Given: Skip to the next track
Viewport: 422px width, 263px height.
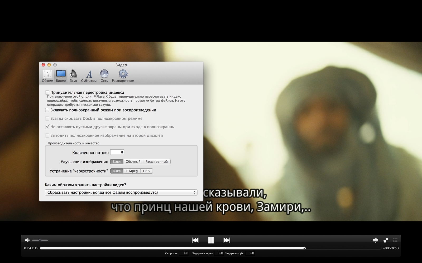Looking at the screenshot, I should (x=227, y=240).
